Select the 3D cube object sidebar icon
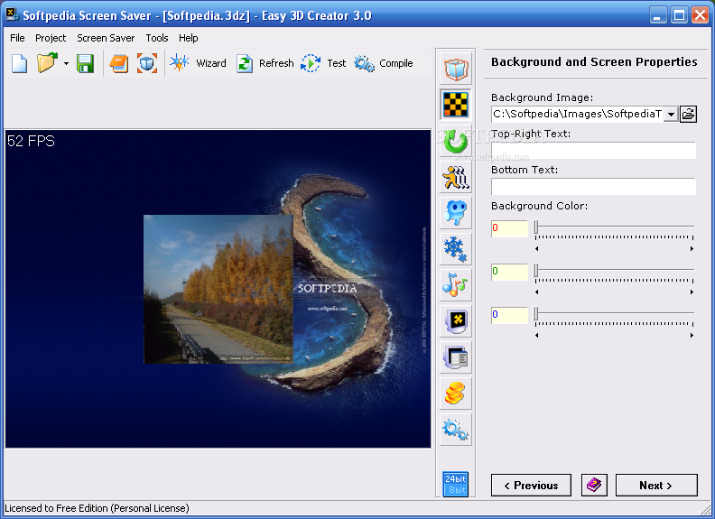The width and height of the screenshot is (715, 519). pos(456,69)
